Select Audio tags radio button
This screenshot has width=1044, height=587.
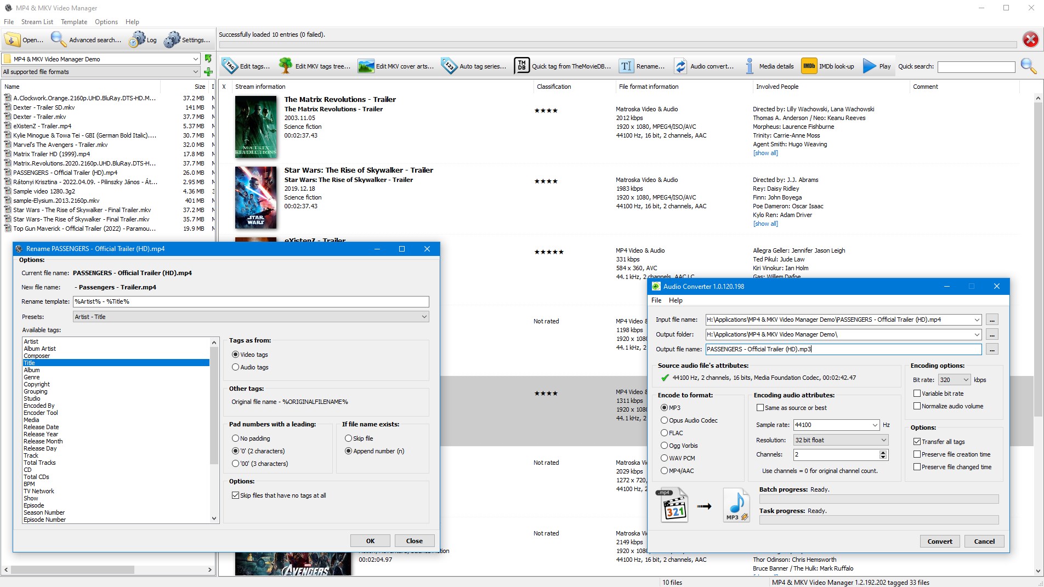click(236, 367)
